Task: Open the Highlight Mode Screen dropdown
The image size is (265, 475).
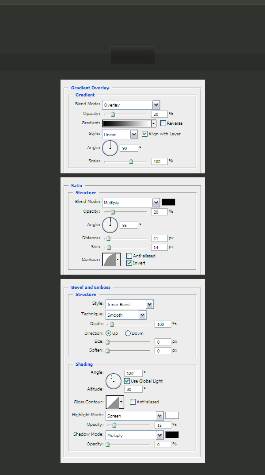Action: [135, 416]
